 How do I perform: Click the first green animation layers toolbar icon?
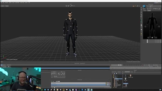(x=52, y=81)
